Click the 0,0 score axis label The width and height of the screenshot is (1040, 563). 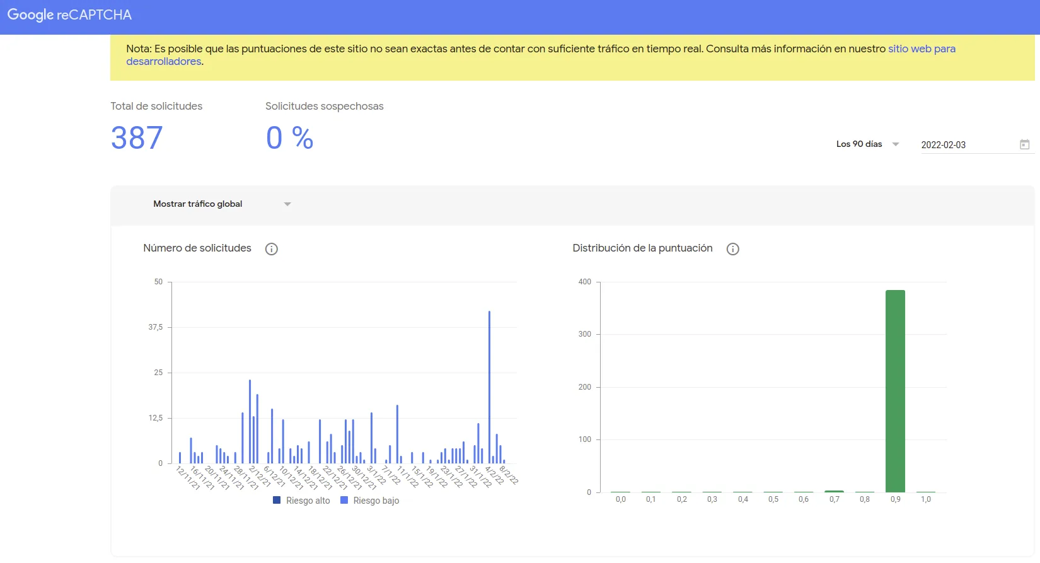(621, 499)
